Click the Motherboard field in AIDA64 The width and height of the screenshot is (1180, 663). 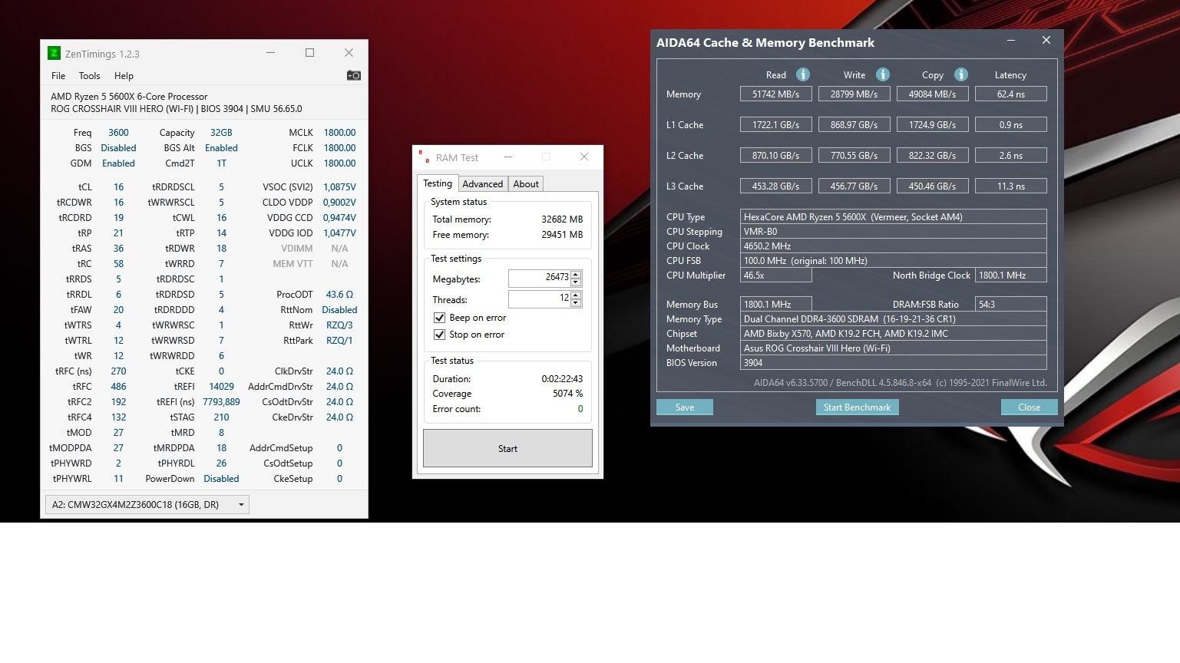pos(893,348)
